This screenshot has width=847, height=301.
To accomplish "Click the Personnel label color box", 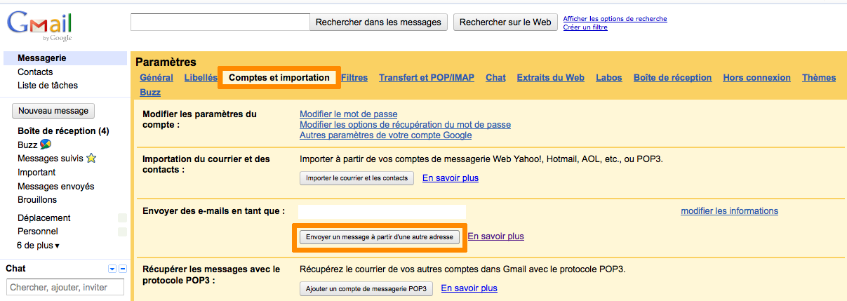I will tap(122, 232).
